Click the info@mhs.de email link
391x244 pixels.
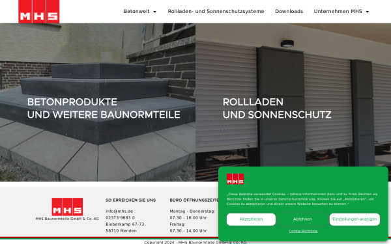(x=119, y=211)
